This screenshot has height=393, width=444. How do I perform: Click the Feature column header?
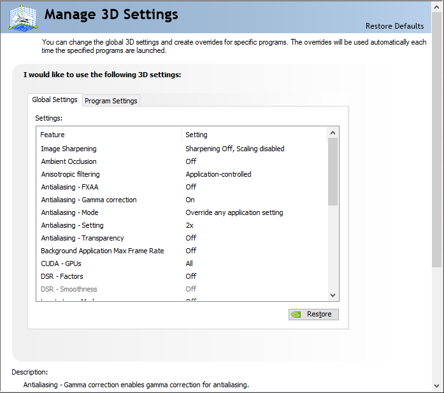coord(109,135)
